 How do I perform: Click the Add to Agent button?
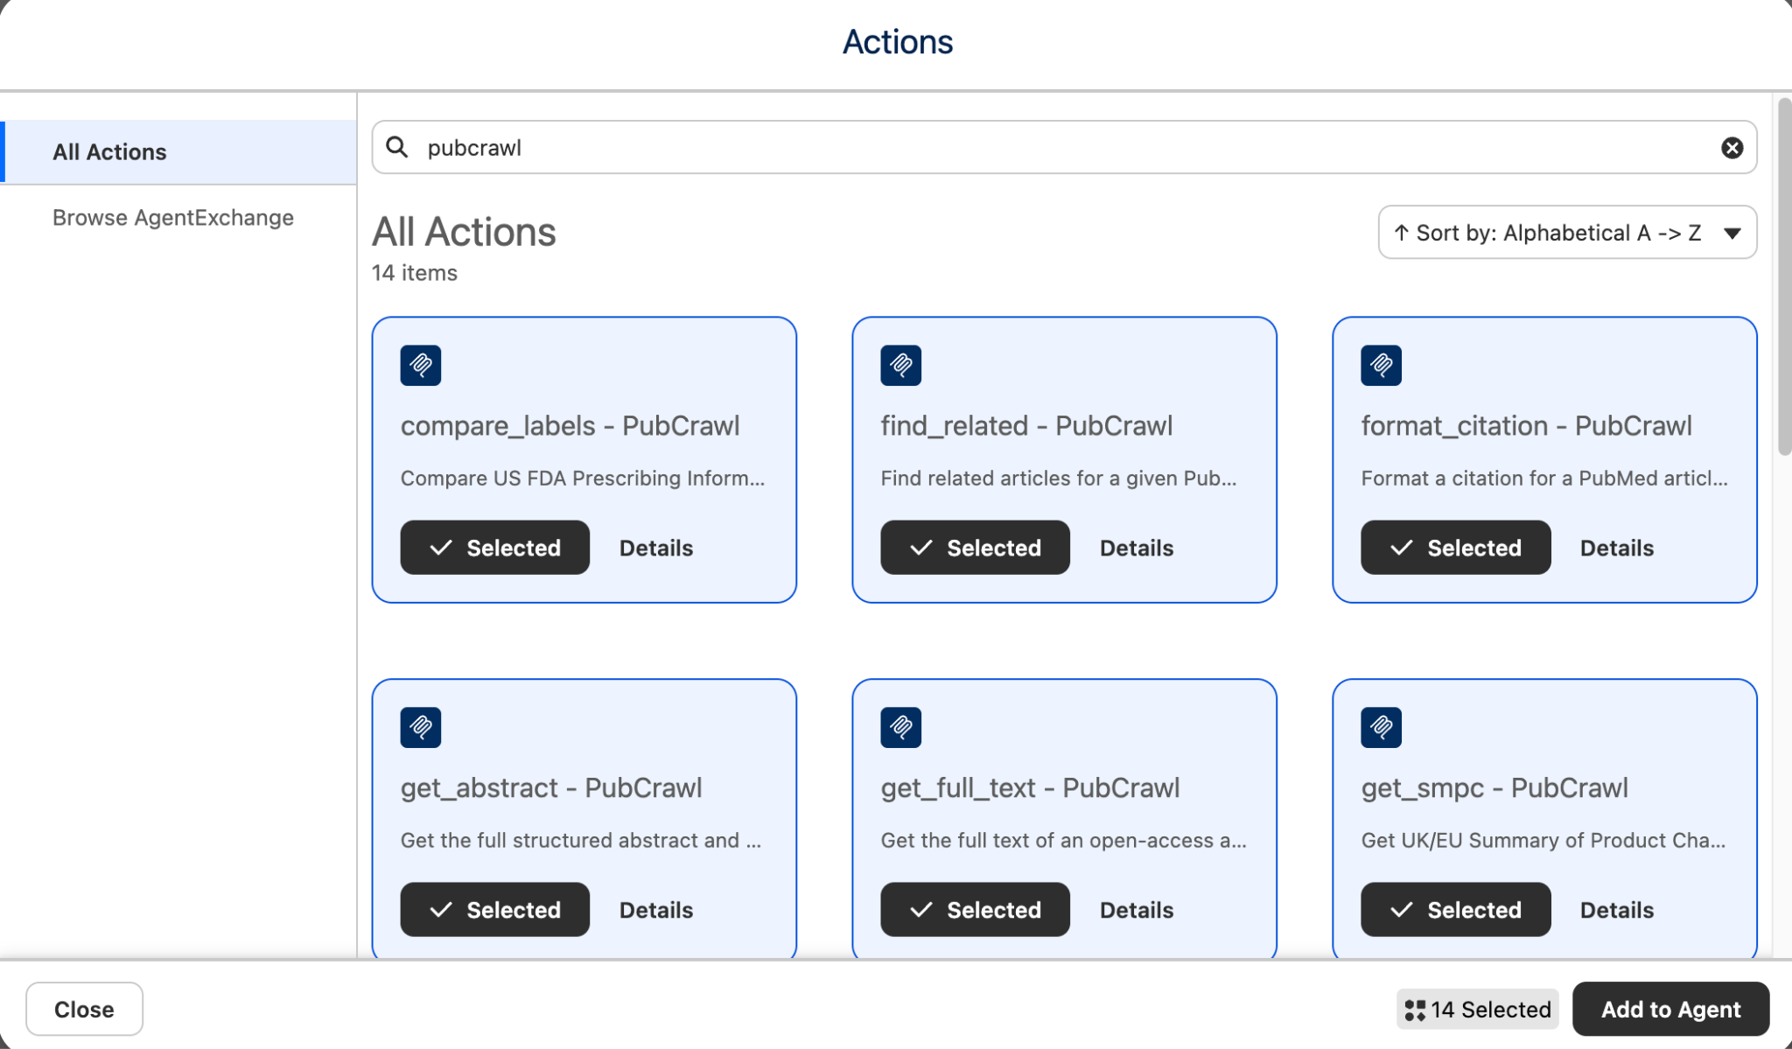pyautogui.click(x=1670, y=1010)
